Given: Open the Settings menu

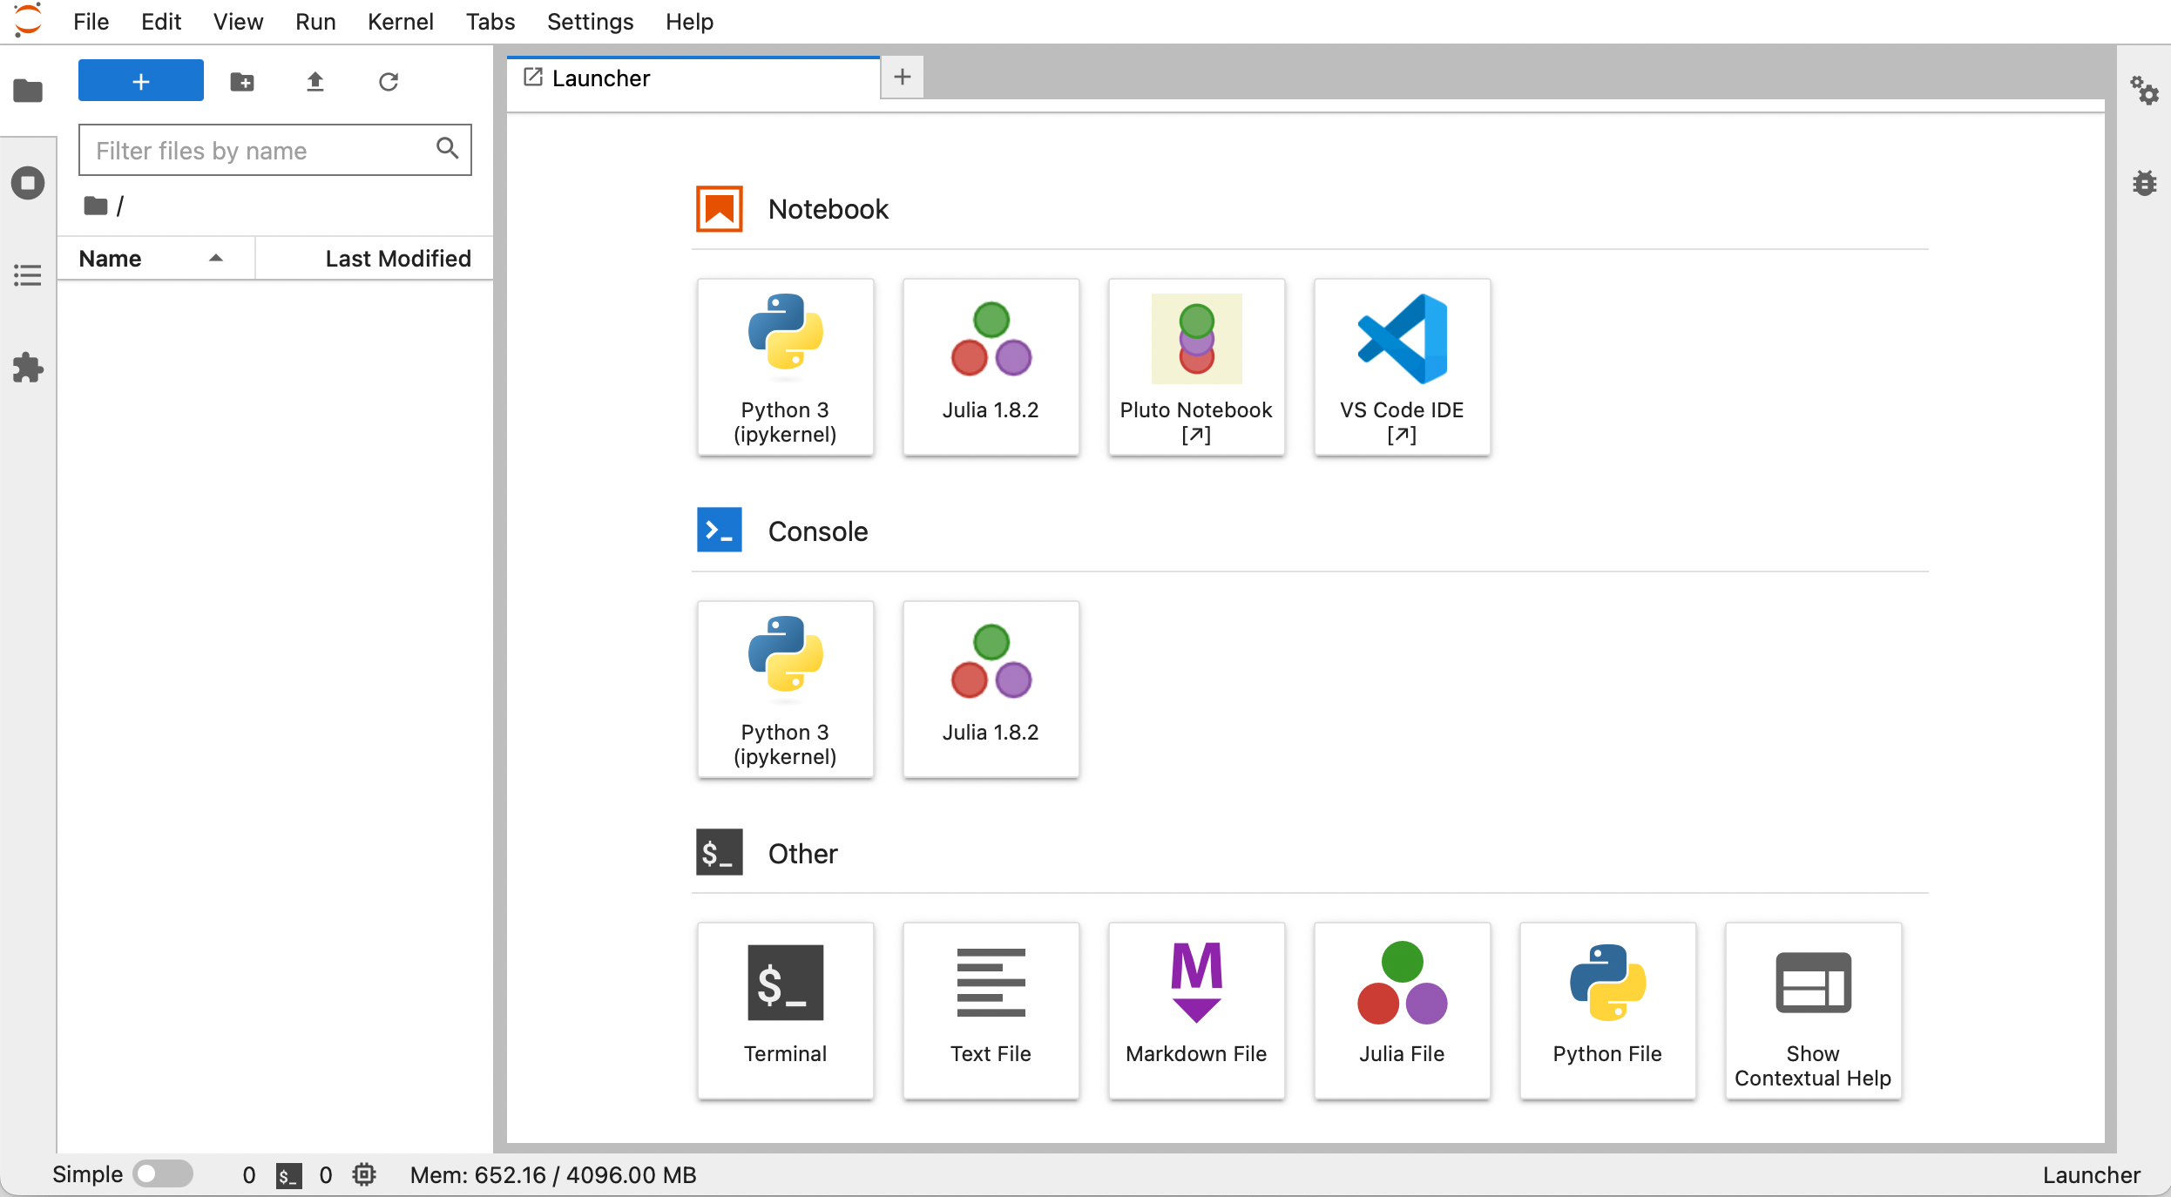Looking at the screenshot, I should [590, 22].
